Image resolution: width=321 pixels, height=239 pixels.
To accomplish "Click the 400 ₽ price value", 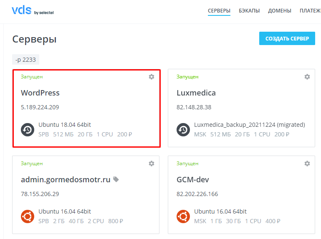I will 273,221.
